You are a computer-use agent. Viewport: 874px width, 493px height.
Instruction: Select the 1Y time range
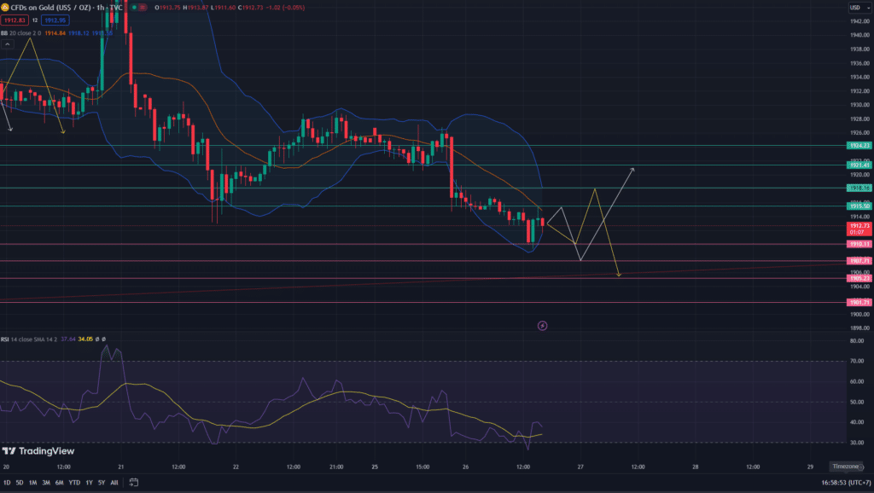click(x=89, y=483)
